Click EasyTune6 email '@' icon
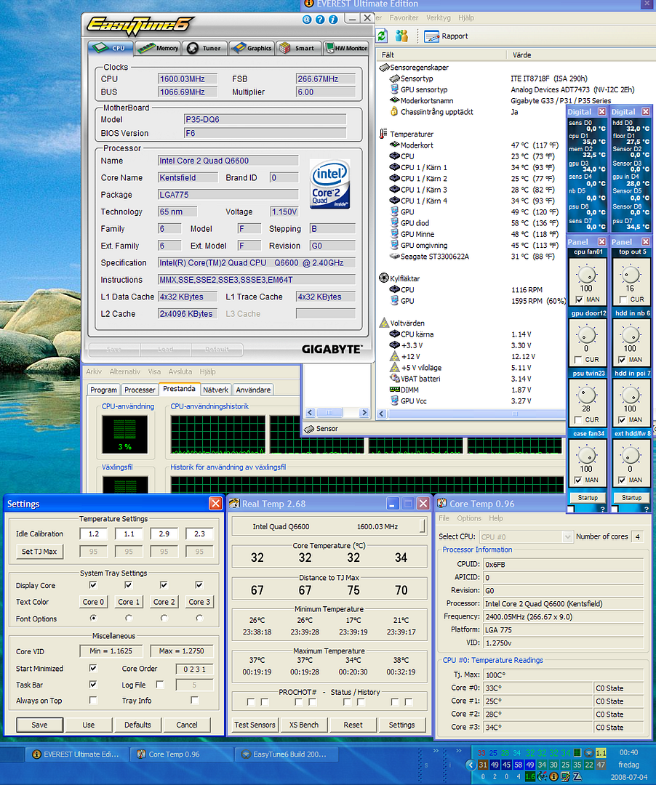 (x=307, y=20)
